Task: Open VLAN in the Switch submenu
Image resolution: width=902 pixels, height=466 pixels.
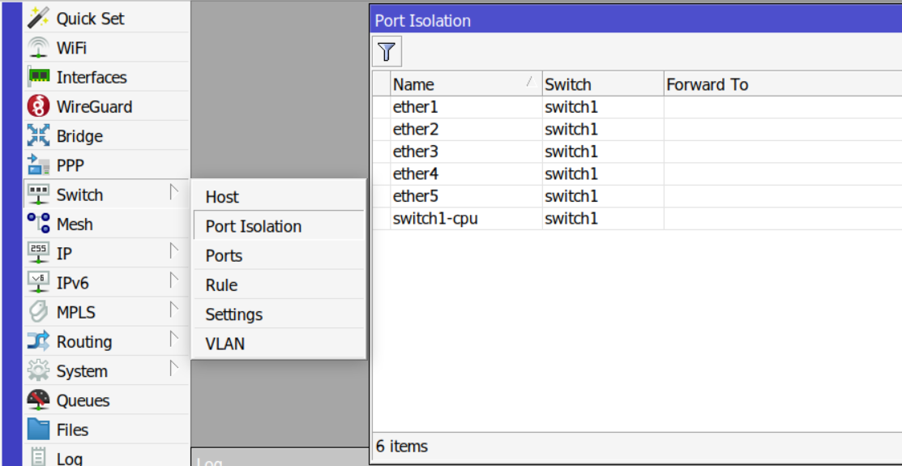Action: (x=224, y=344)
